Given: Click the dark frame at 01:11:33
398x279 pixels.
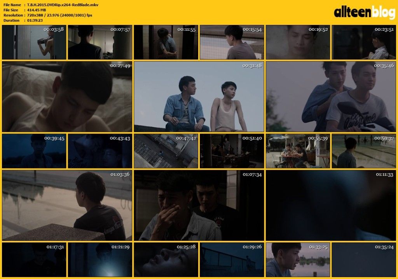Looking at the screenshot, I should point(331,205).
